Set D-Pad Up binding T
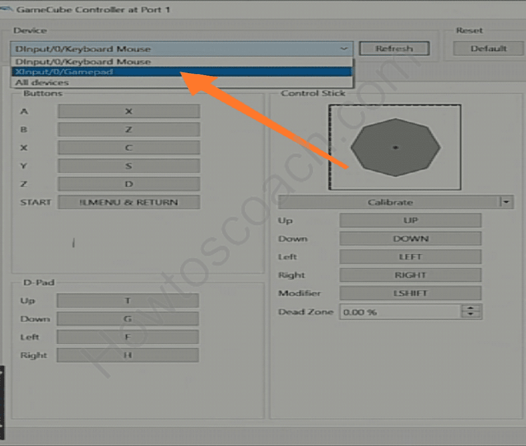The image size is (526, 446). [x=128, y=300]
